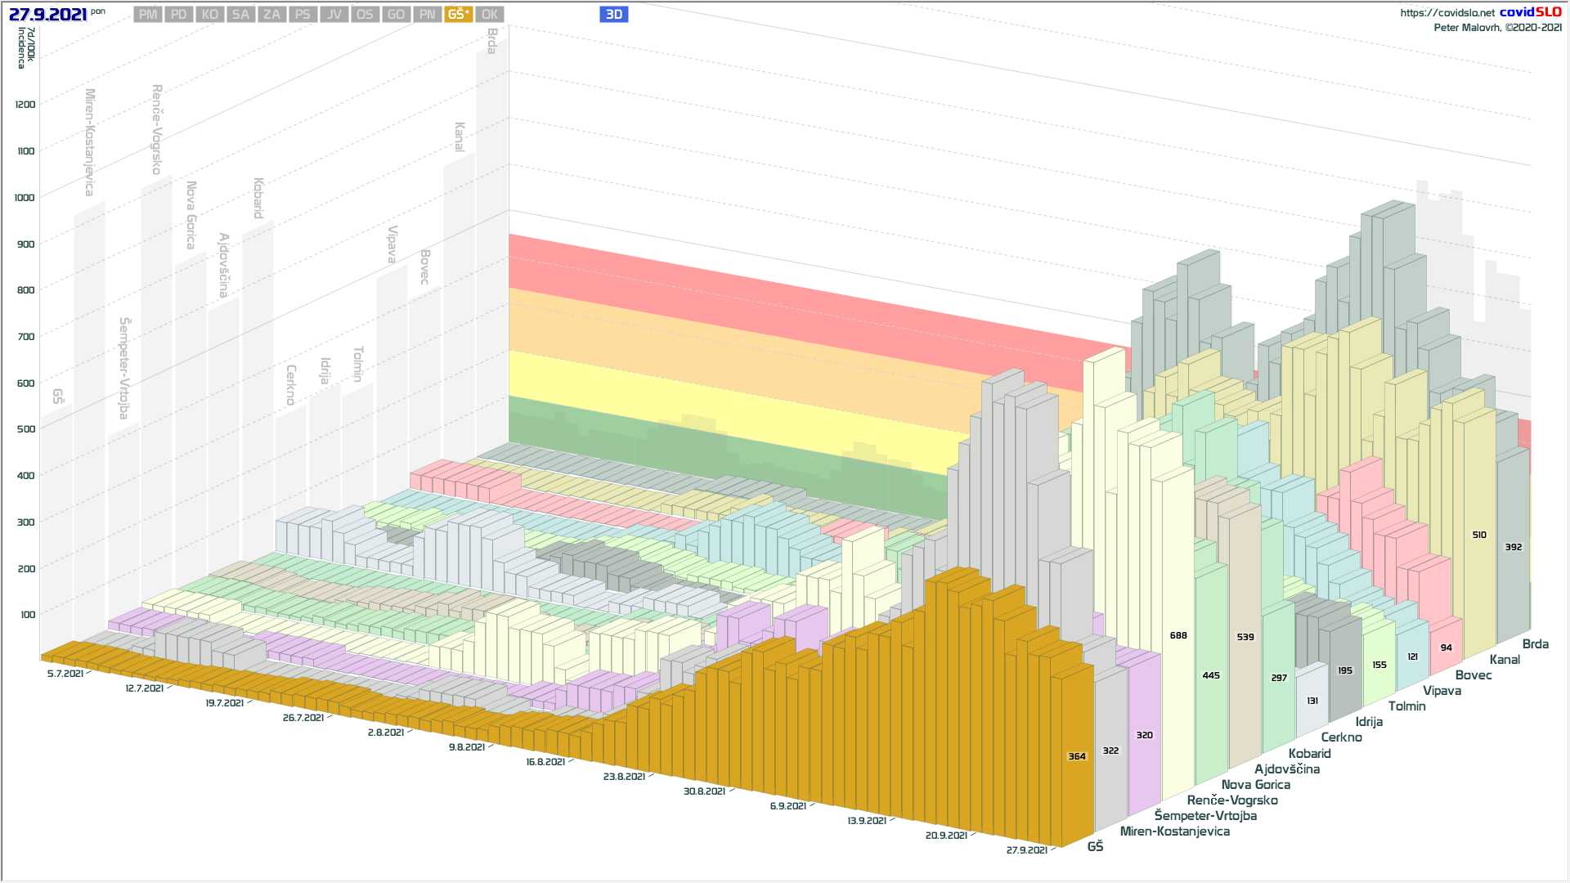1570x883 pixels.
Task: Click the 27.9.2021 date heading
Action: coord(47,15)
